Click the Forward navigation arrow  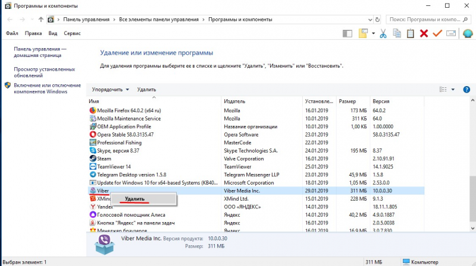(x=22, y=20)
